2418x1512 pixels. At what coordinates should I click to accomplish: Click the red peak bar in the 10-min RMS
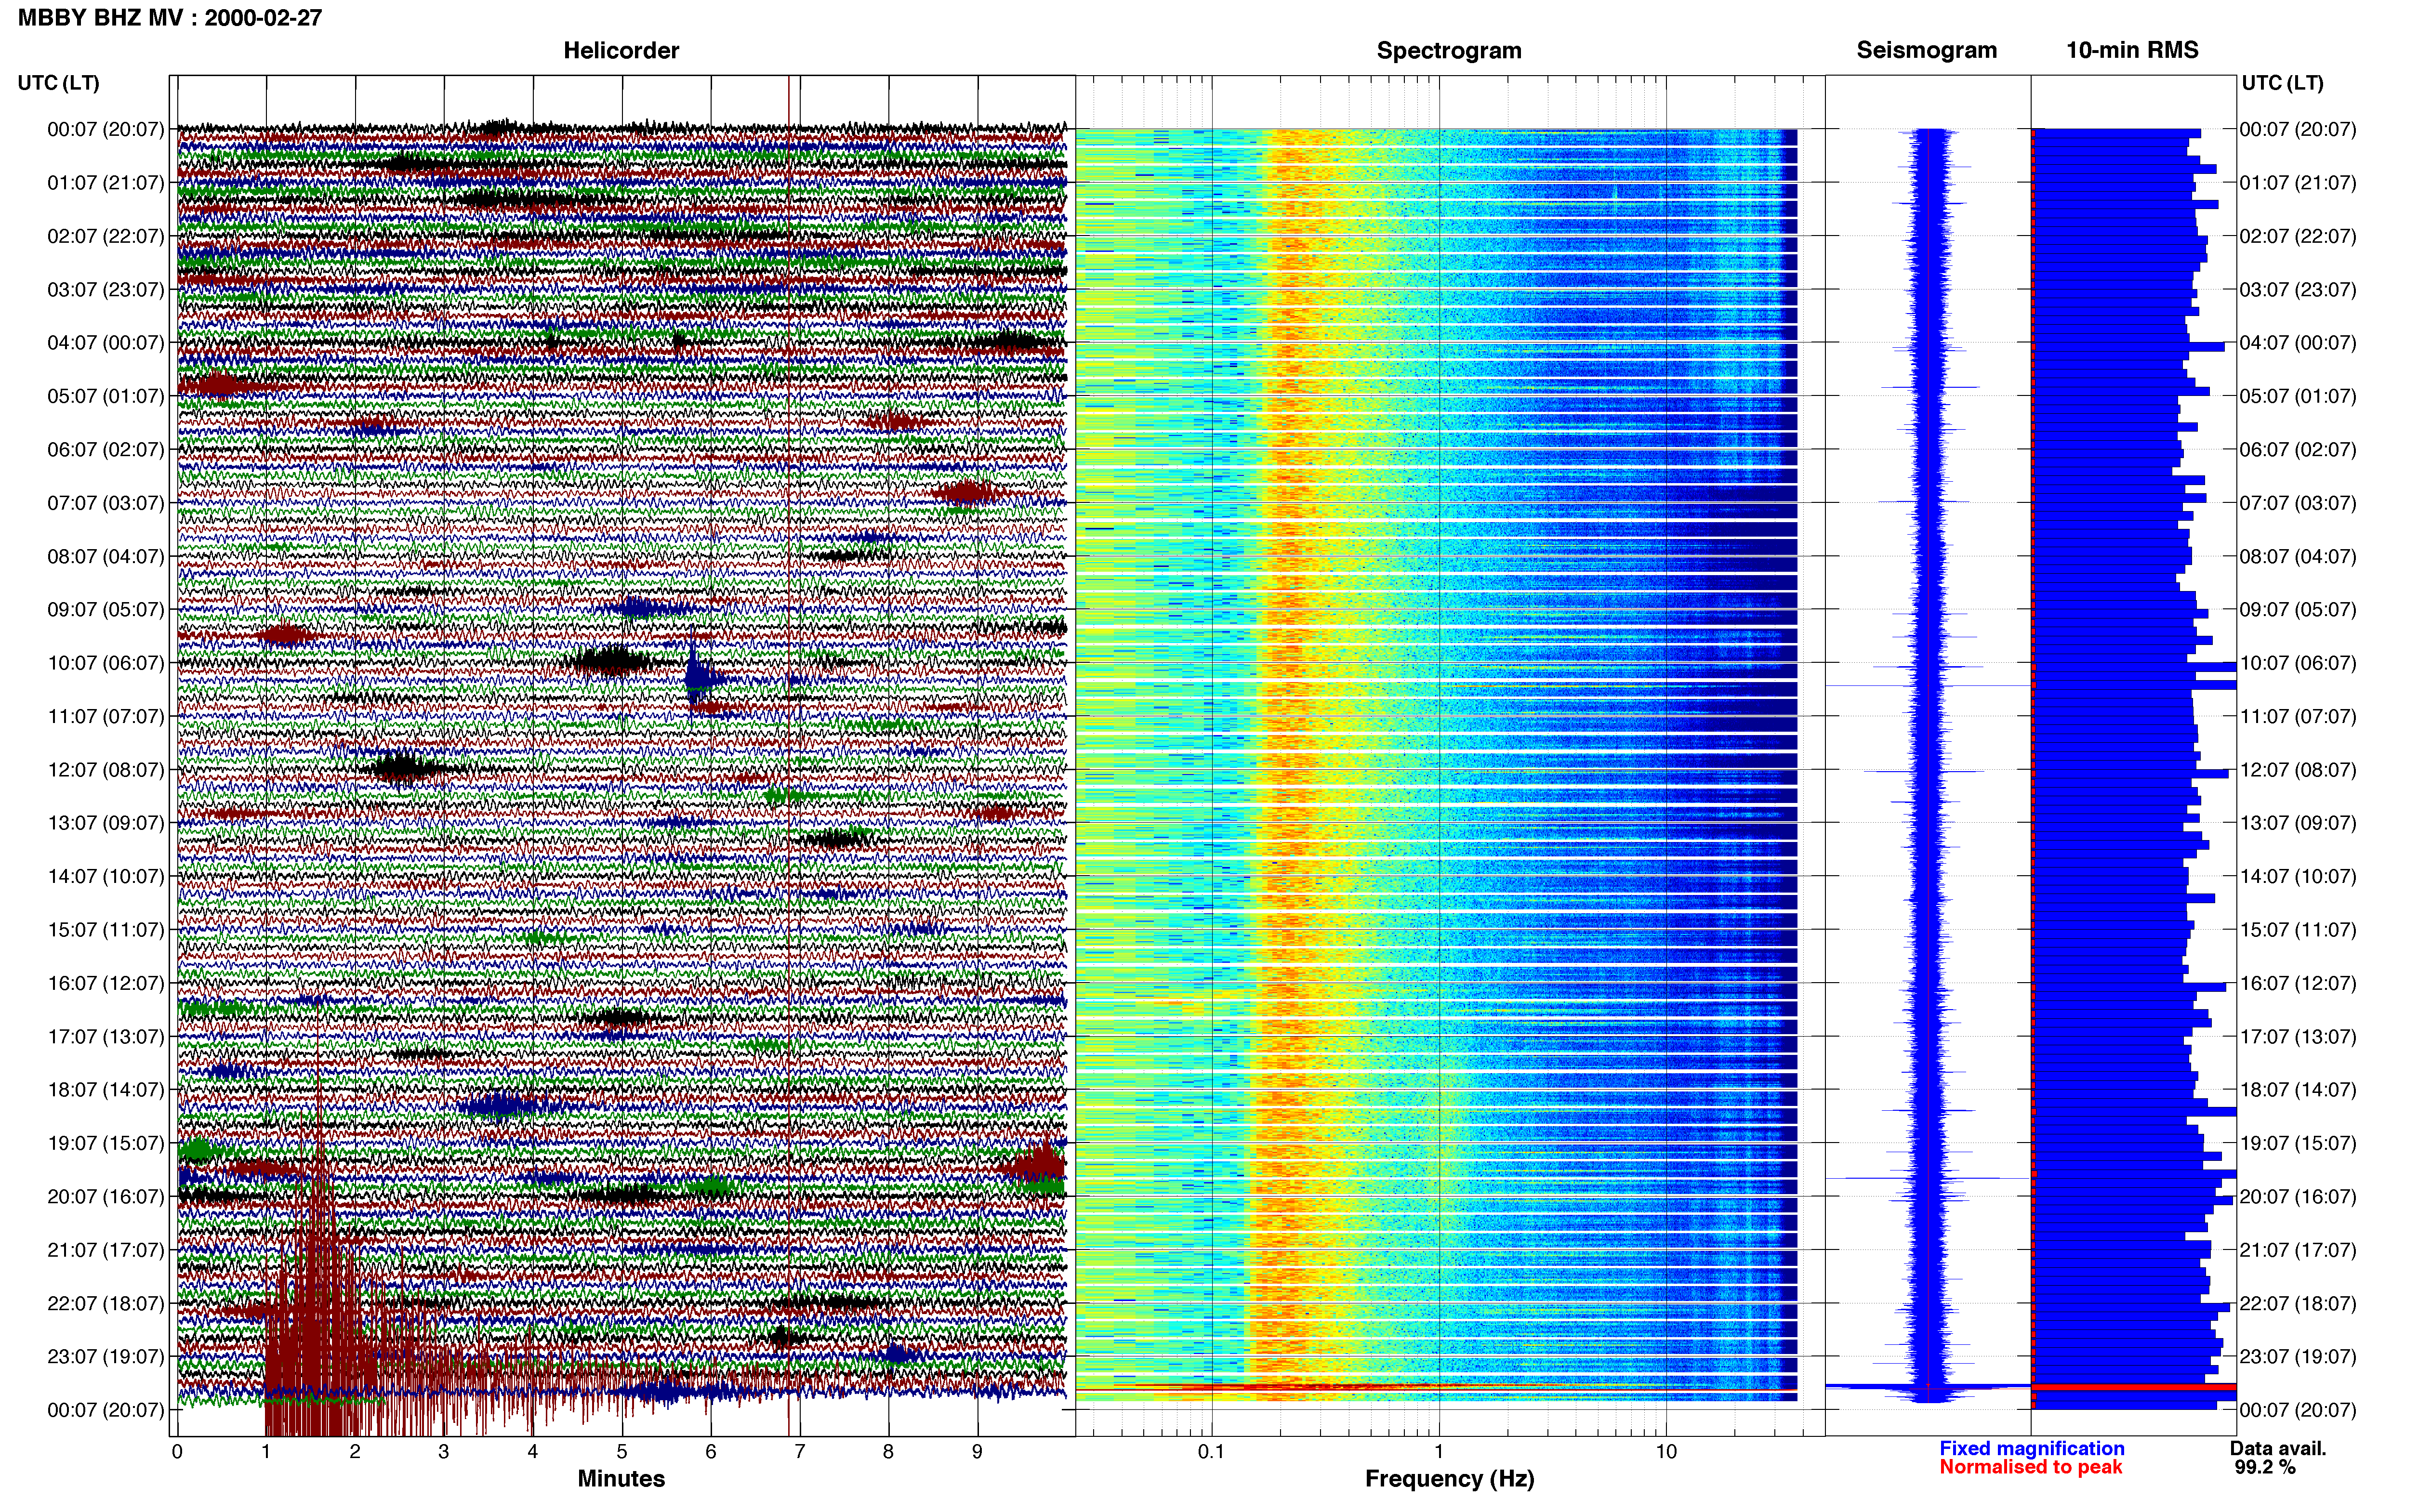point(2134,1387)
